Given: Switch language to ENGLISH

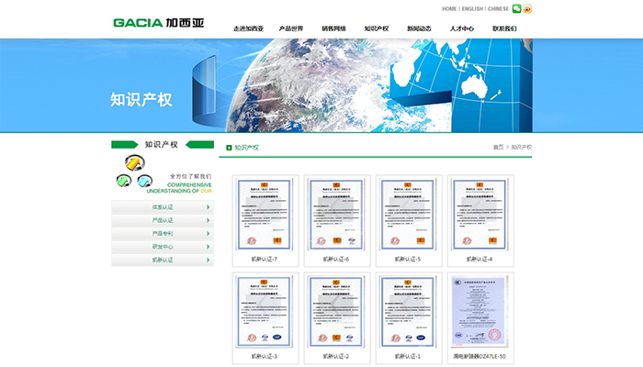Looking at the screenshot, I should 472,8.
